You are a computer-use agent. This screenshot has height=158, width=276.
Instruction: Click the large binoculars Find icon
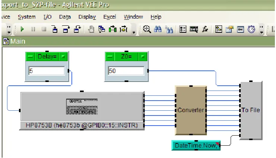pos(158,29)
